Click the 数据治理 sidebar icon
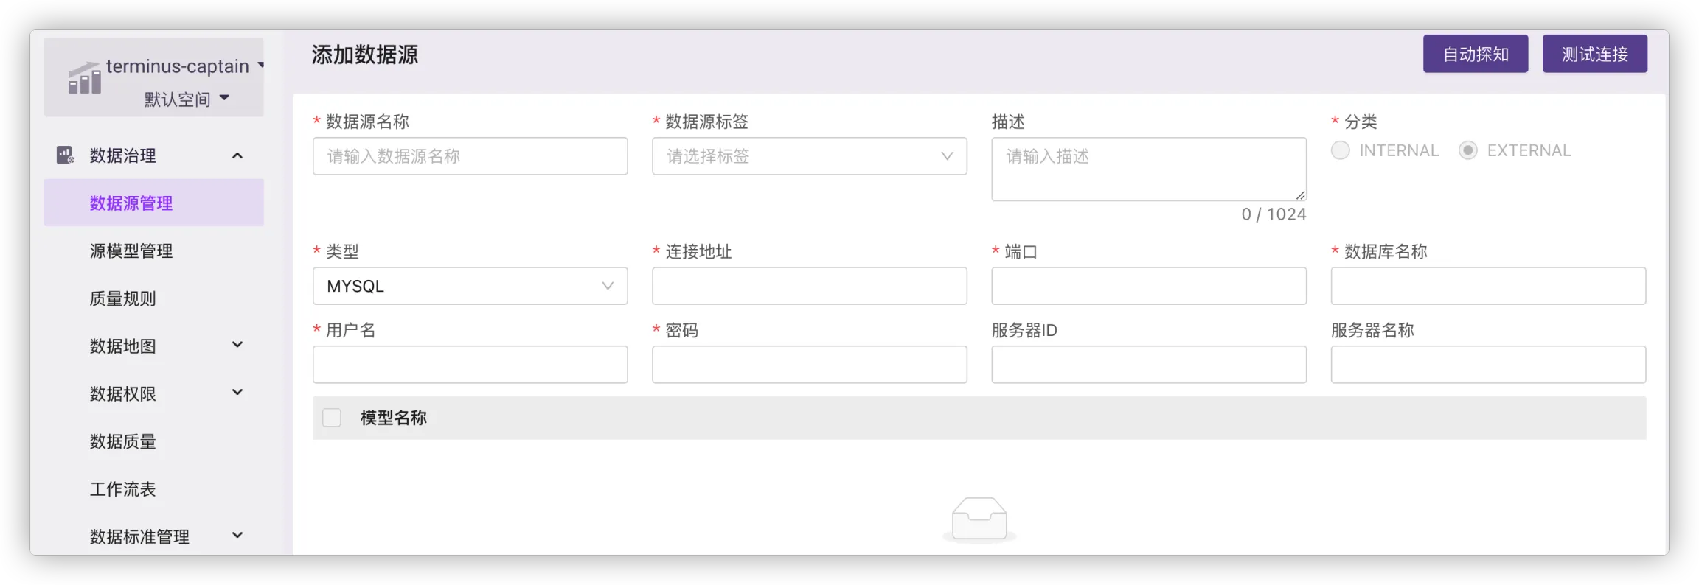This screenshot has width=1699, height=585. click(65, 155)
